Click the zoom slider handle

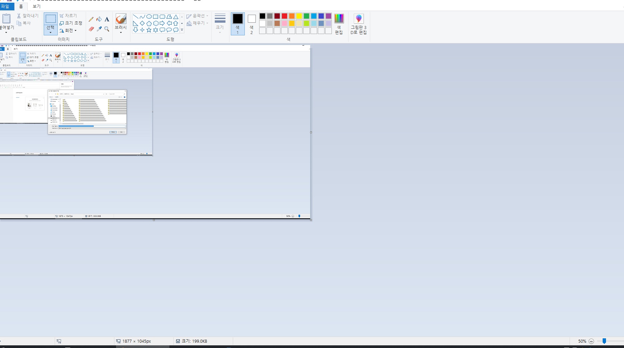point(604,341)
